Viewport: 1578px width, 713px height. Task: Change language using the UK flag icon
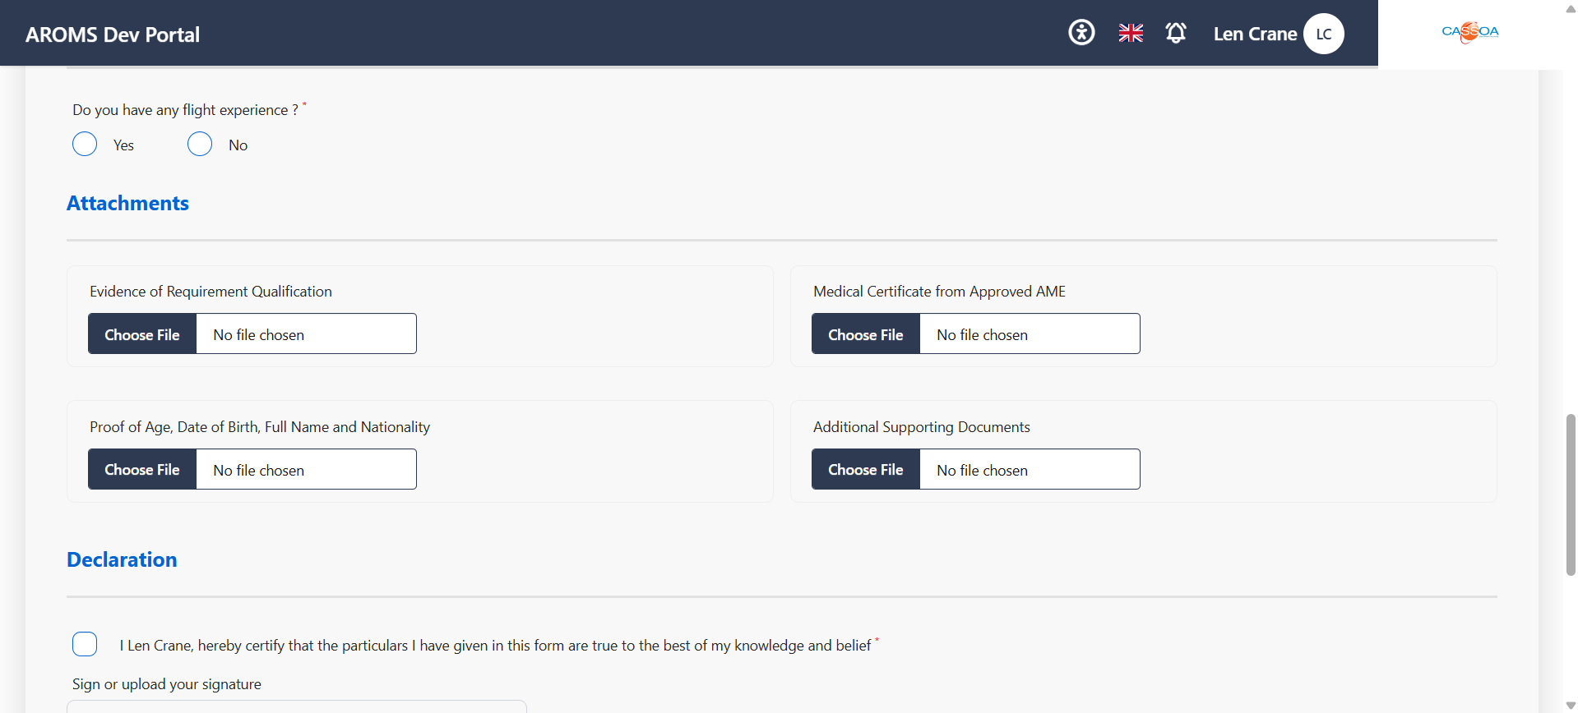[1131, 33]
